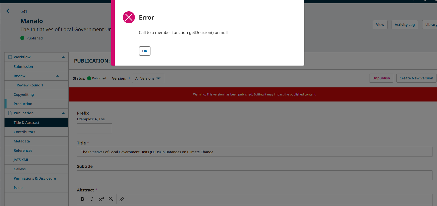This screenshot has height=206, width=437.
Task: Apply superscript in Abstract toolbar
Action: [x=101, y=199]
